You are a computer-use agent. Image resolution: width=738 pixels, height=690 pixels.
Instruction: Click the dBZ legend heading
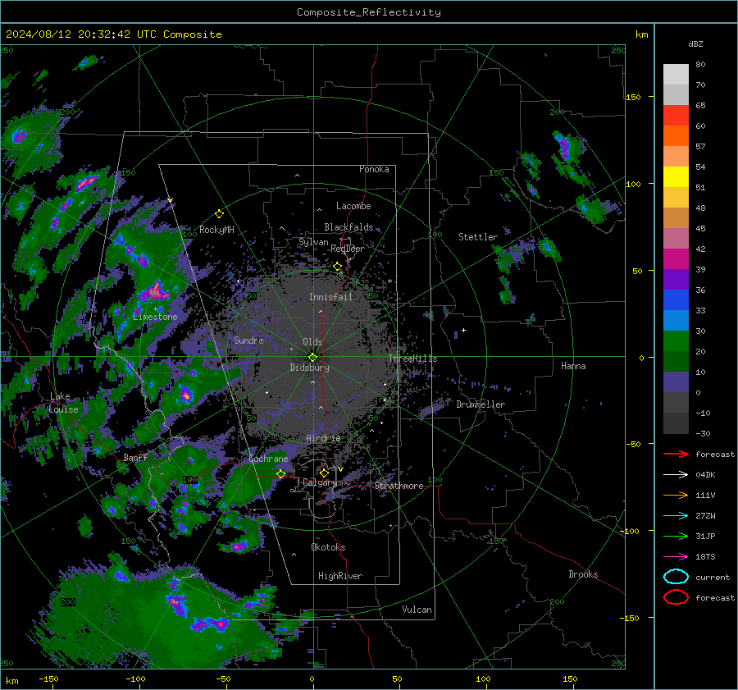[x=695, y=43]
